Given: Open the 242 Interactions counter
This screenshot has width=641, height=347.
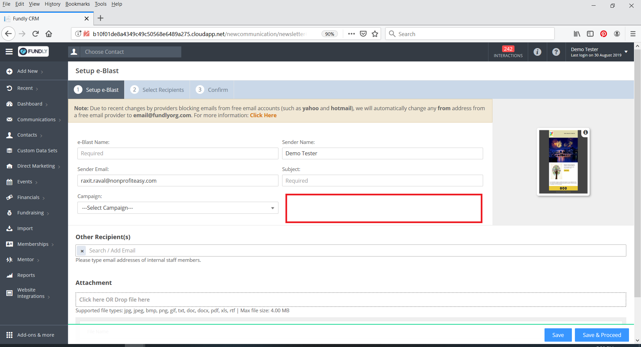Looking at the screenshot, I should (508, 52).
